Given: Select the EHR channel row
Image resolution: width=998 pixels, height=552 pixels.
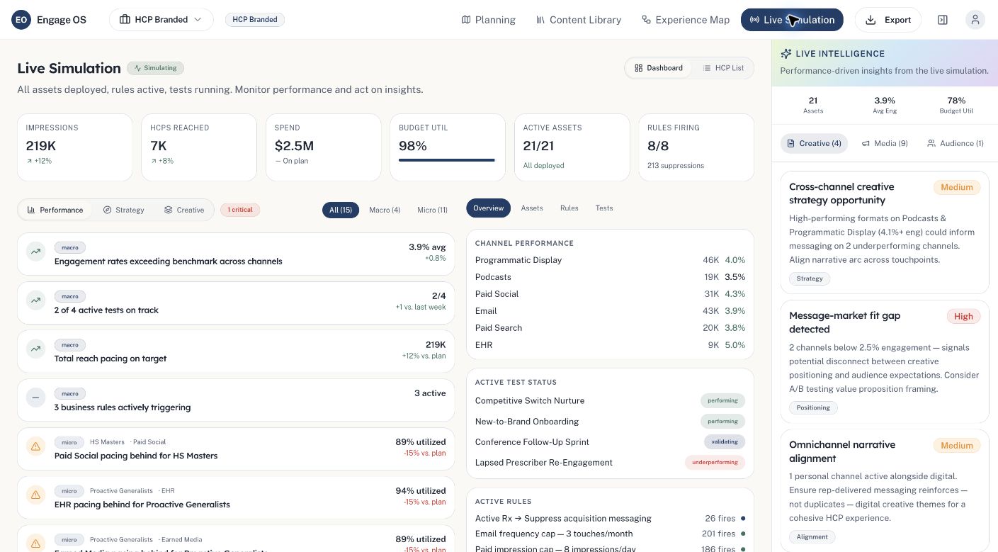Looking at the screenshot, I should pos(610,345).
